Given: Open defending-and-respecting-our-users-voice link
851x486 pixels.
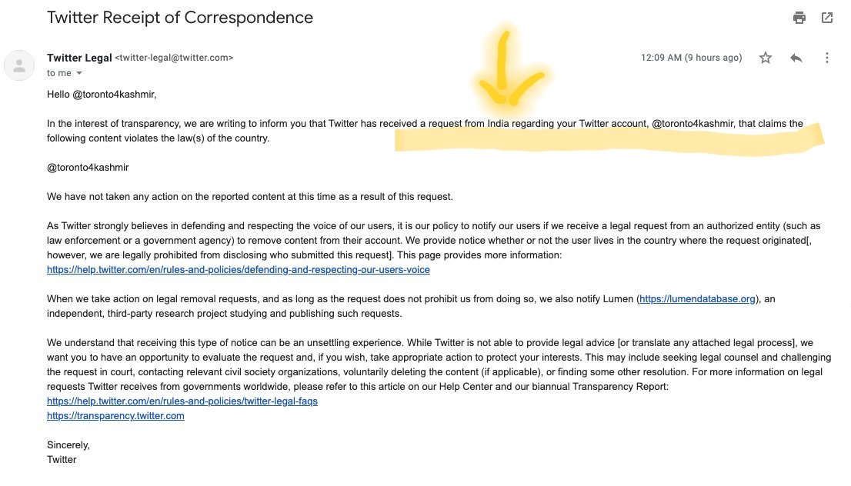Looking at the screenshot, I should pyautogui.click(x=239, y=270).
